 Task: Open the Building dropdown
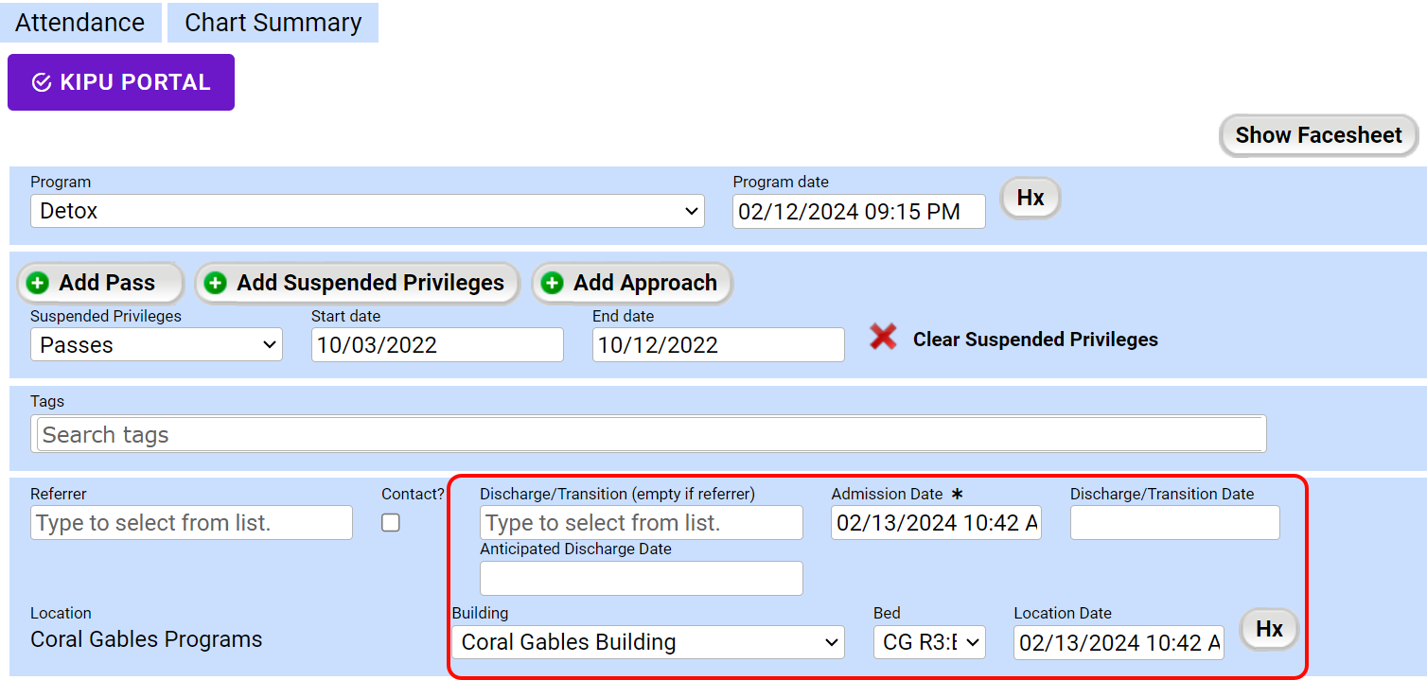(x=648, y=642)
